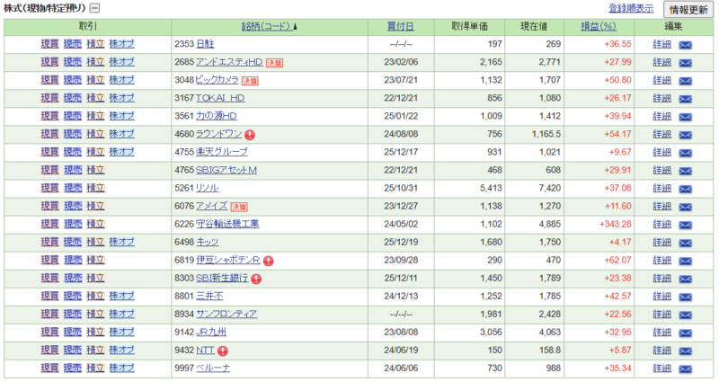Click 積立 for 守谷輸送機工業
Viewport: 719px width, 382px height.
click(x=94, y=224)
